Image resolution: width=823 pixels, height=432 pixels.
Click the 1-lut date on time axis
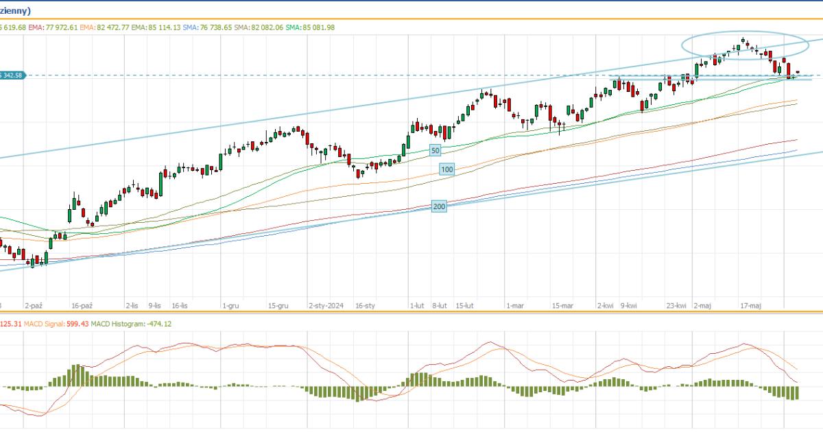click(416, 305)
